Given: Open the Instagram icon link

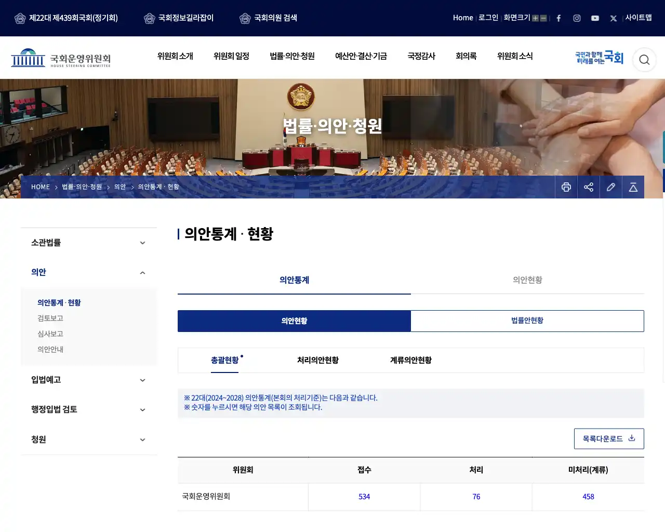Looking at the screenshot, I should tap(577, 18).
